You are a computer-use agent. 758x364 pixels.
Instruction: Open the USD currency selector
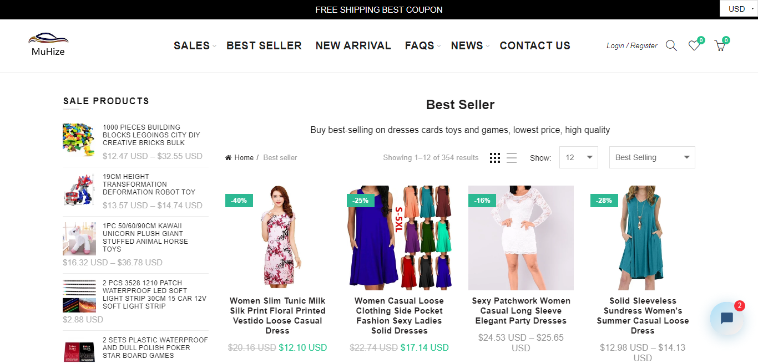click(x=739, y=9)
